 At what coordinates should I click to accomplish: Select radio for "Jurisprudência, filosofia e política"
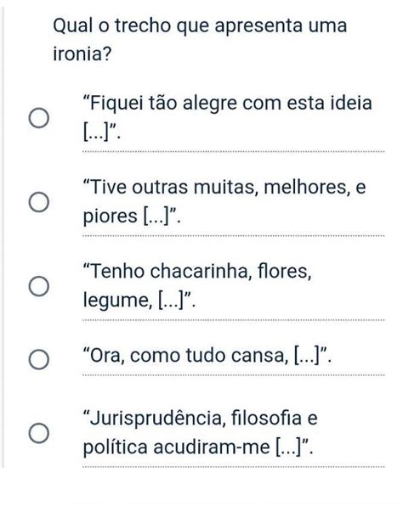(x=39, y=433)
